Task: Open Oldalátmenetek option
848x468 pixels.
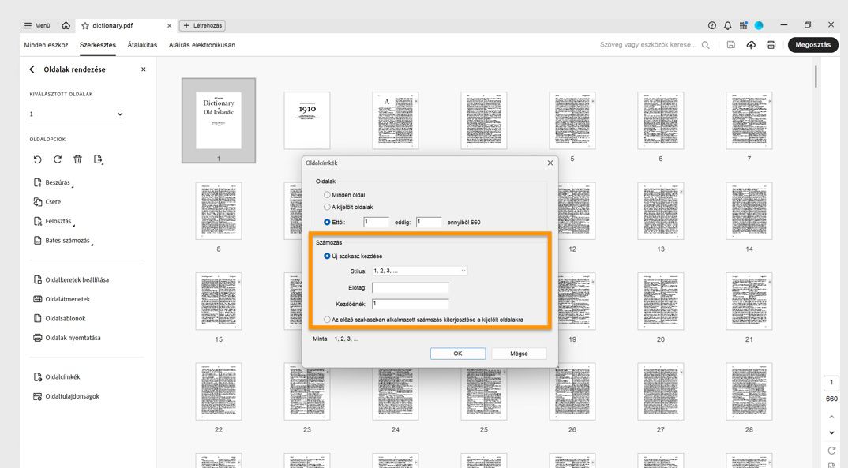Action: point(62,299)
